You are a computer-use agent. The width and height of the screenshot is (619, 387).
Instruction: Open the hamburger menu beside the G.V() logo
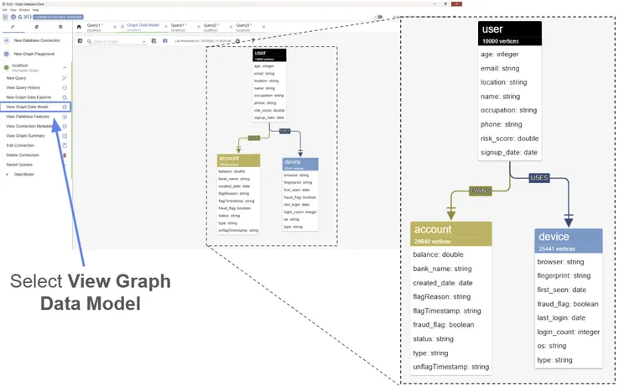click(x=5, y=17)
